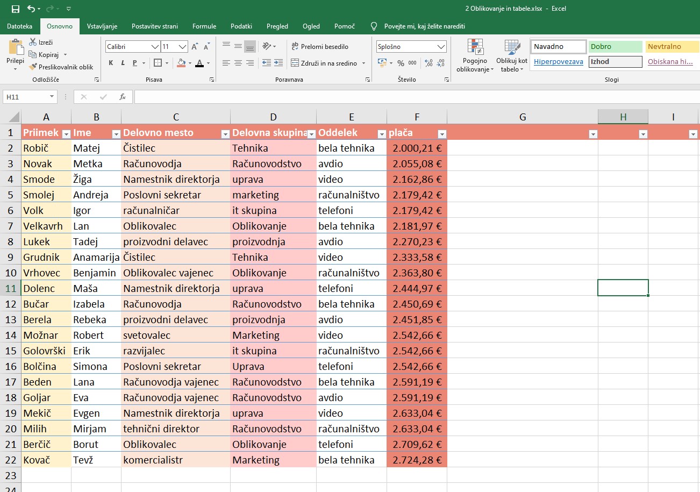Toggle italic with the L button
This screenshot has width=700, height=492.
coord(123,63)
